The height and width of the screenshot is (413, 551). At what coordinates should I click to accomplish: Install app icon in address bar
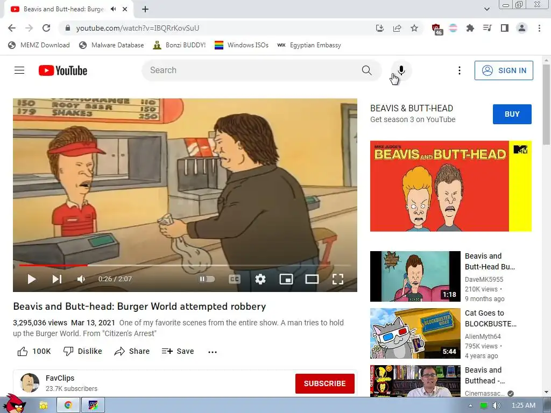[x=379, y=28]
